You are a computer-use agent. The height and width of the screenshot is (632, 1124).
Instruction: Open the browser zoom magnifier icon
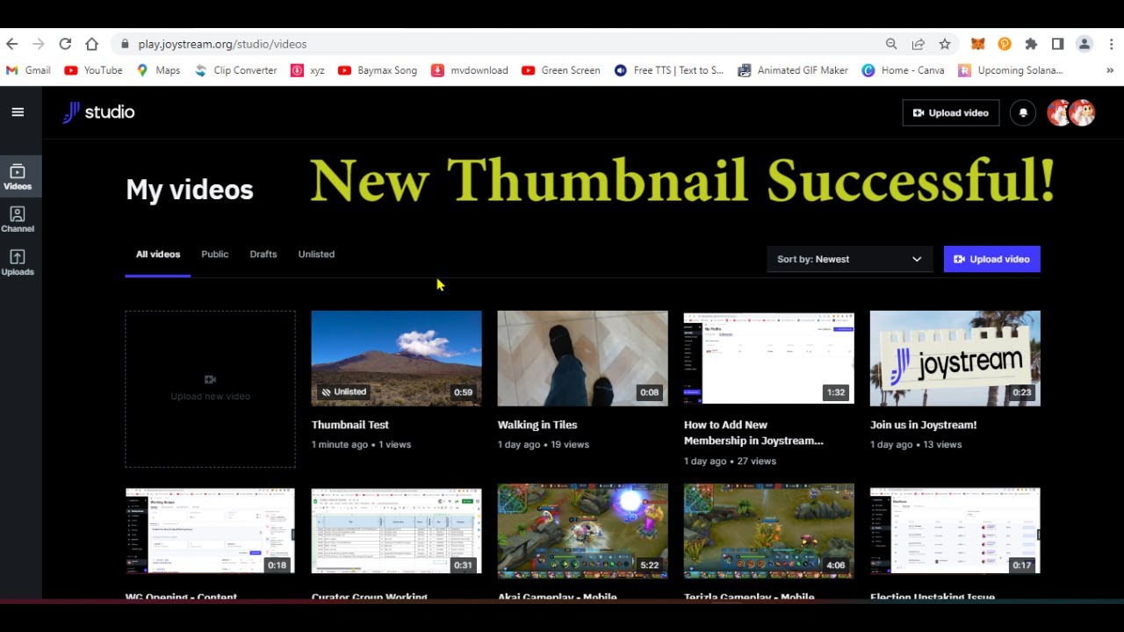click(891, 44)
